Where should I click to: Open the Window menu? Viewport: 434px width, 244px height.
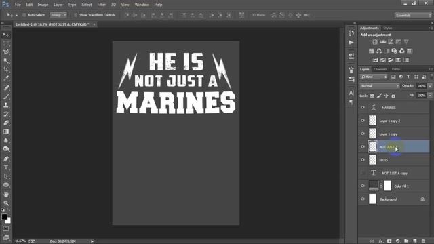tap(142, 5)
